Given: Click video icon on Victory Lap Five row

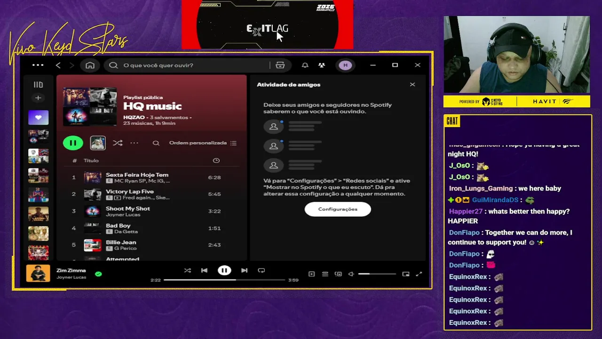Looking at the screenshot, I should click(117, 198).
